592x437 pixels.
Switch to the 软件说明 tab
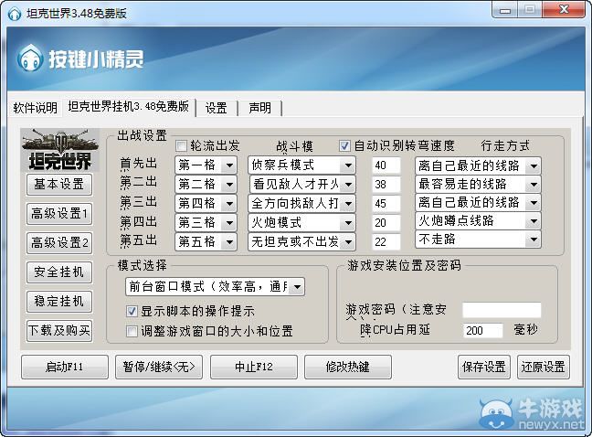coord(35,108)
